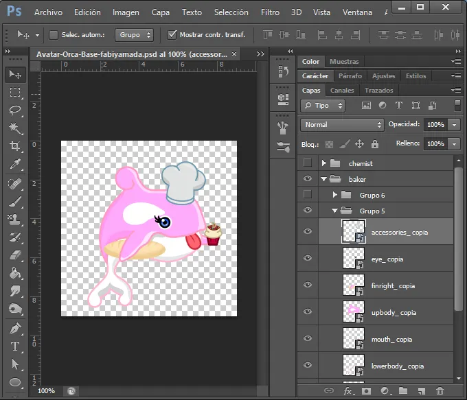Enable Selec. autom. checkbox
This screenshot has width=467, height=400.
[54, 35]
